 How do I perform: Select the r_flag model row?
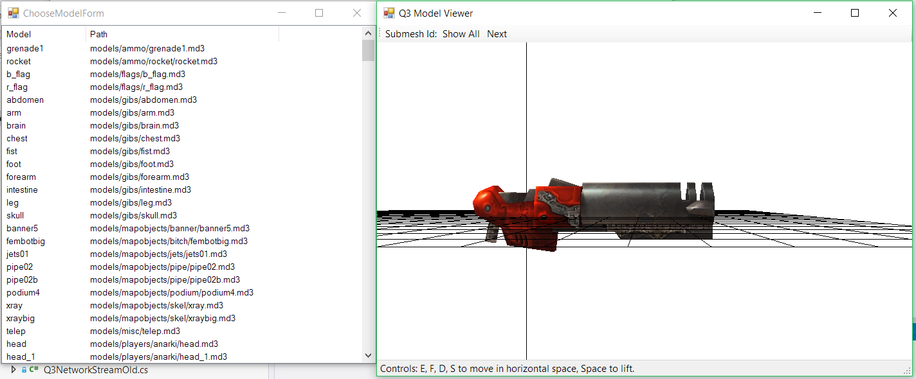(x=183, y=87)
